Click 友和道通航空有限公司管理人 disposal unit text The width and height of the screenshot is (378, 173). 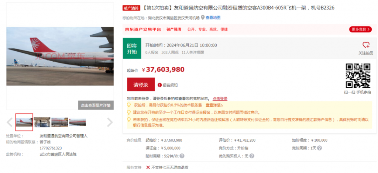(x=63, y=136)
